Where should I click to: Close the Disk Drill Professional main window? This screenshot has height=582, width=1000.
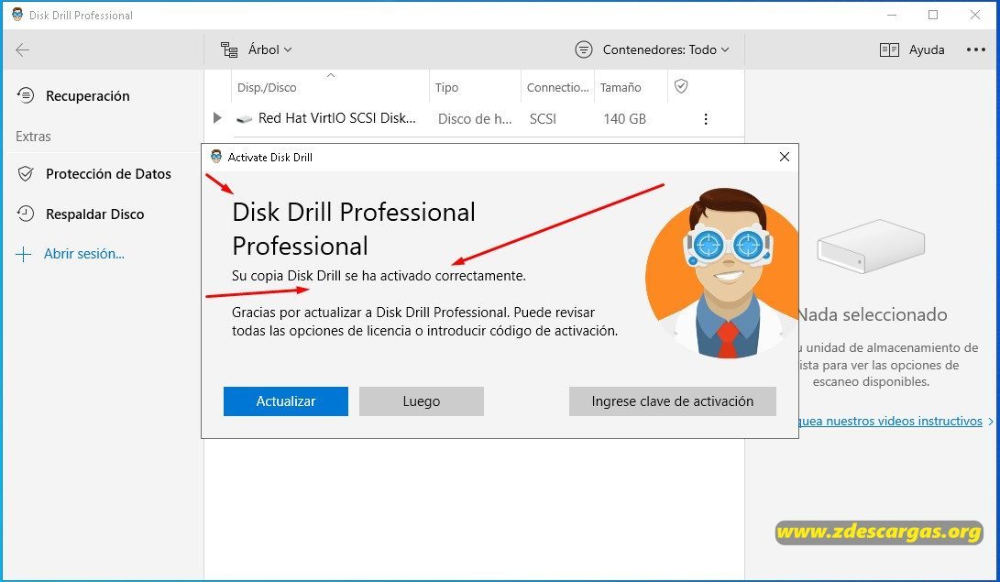[x=975, y=15]
